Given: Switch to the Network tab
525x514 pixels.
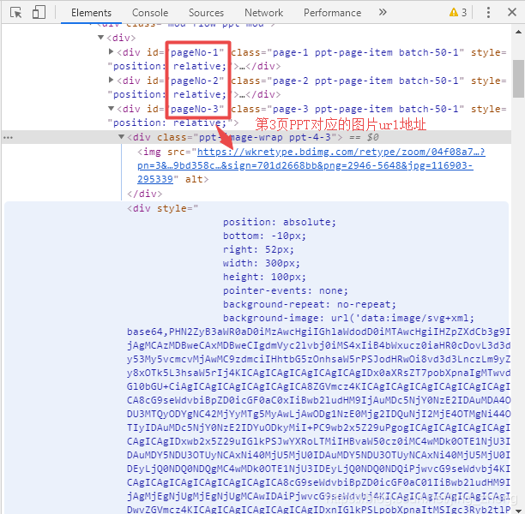Looking at the screenshot, I should 263,13.
